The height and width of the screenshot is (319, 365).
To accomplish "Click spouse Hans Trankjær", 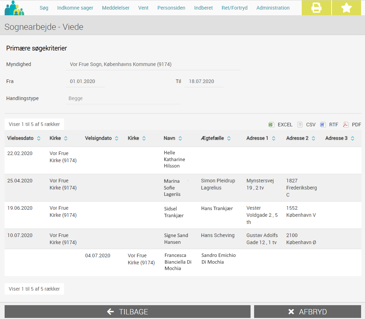I will [217, 208].
